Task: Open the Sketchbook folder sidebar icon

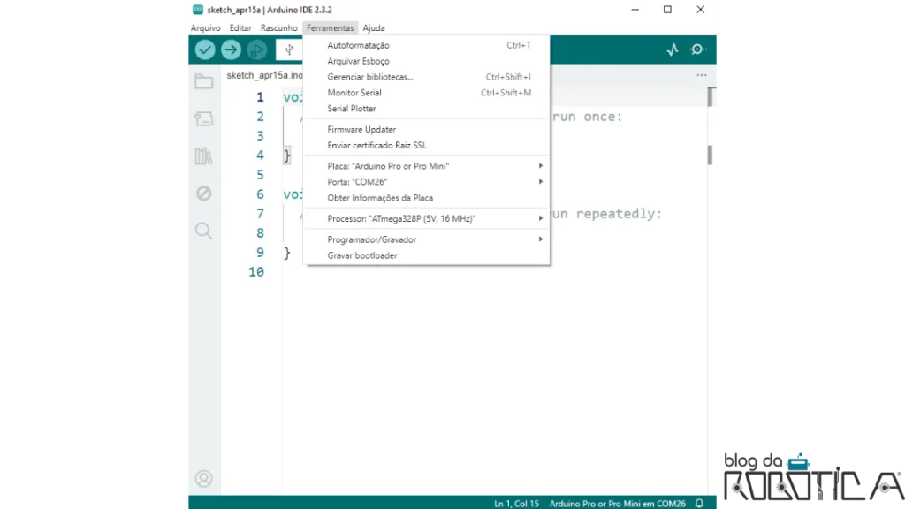Action: (x=204, y=81)
